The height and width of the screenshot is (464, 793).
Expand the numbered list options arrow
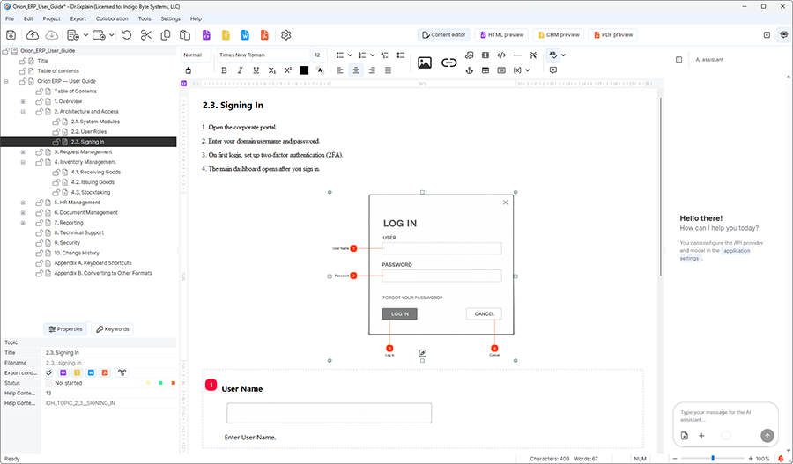pyautogui.click(x=372, y=55)
